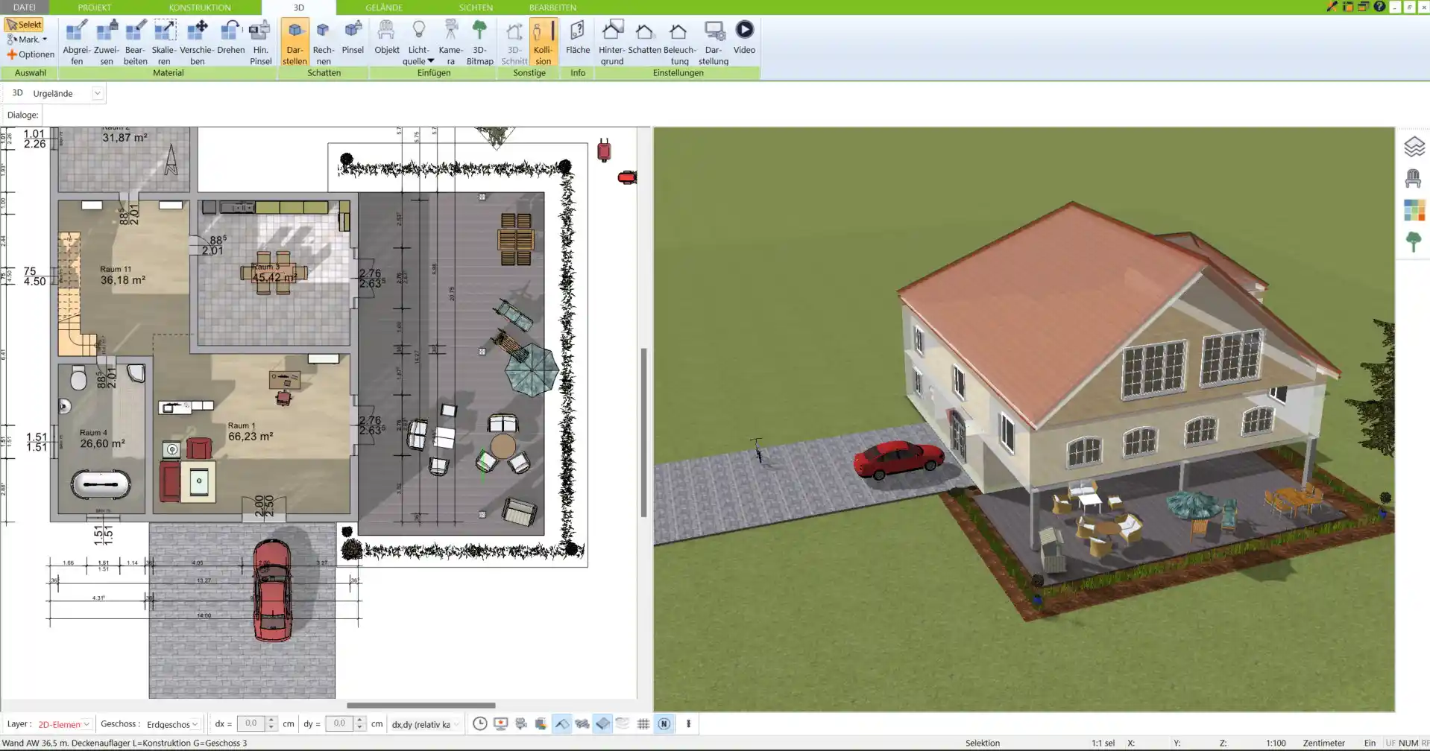Toggle the highlighted layer diamond button
Screen dimensions: 1430x751
pos(602,723)
